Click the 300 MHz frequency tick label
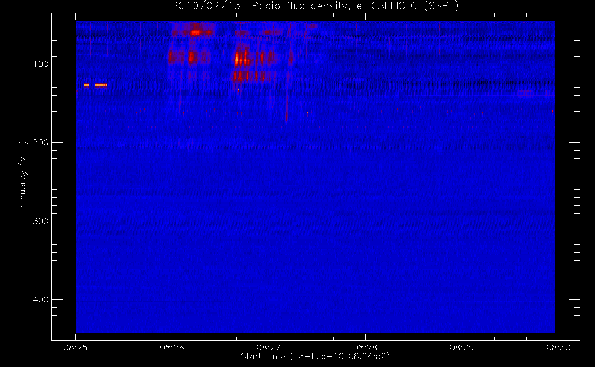595x367 pixels. [40, 221]
